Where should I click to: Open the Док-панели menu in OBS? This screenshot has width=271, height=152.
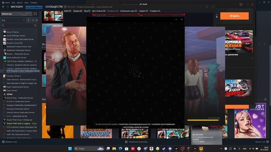pyautogui.click(x=99, y=11)
